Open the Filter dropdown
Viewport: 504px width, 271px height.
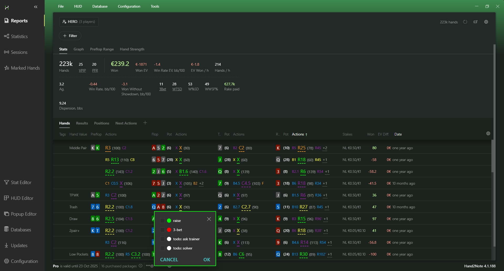click(x=70, y=36)
